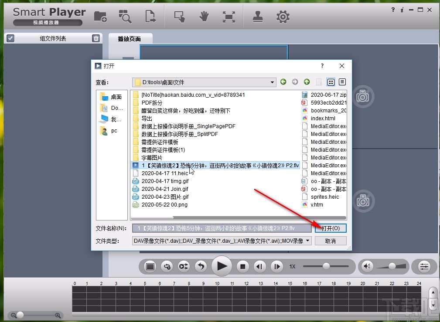Select My Computer shortcut in dialog sidebar
440x322 pixels.
pos(111,119)
